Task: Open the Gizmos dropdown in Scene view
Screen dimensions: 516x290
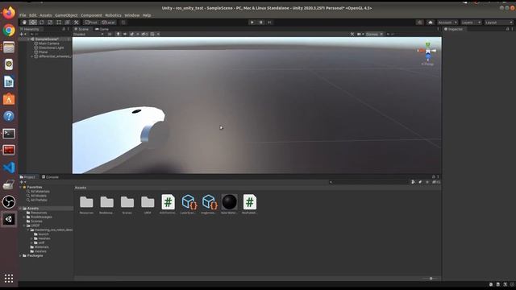Action: (374, 34)
